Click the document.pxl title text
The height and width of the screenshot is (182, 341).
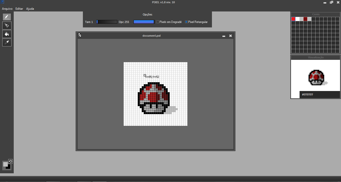152,36
